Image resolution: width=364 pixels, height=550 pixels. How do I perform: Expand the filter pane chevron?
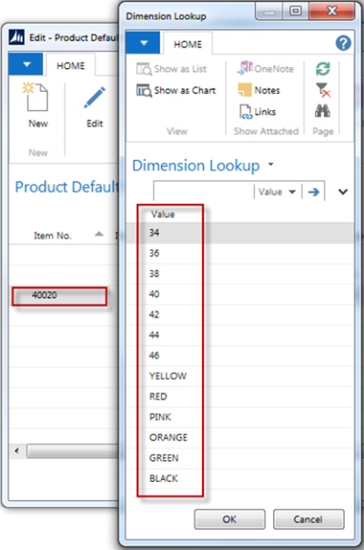coord(342,192)
